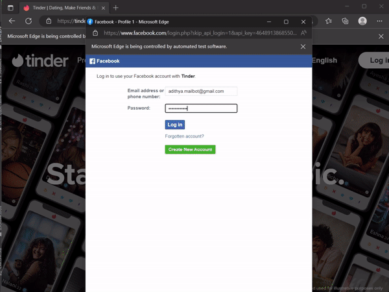Toggle Read aloud icon in Facebook popup
This screenshot has height=292, width=389.
[x=303, y=33]
